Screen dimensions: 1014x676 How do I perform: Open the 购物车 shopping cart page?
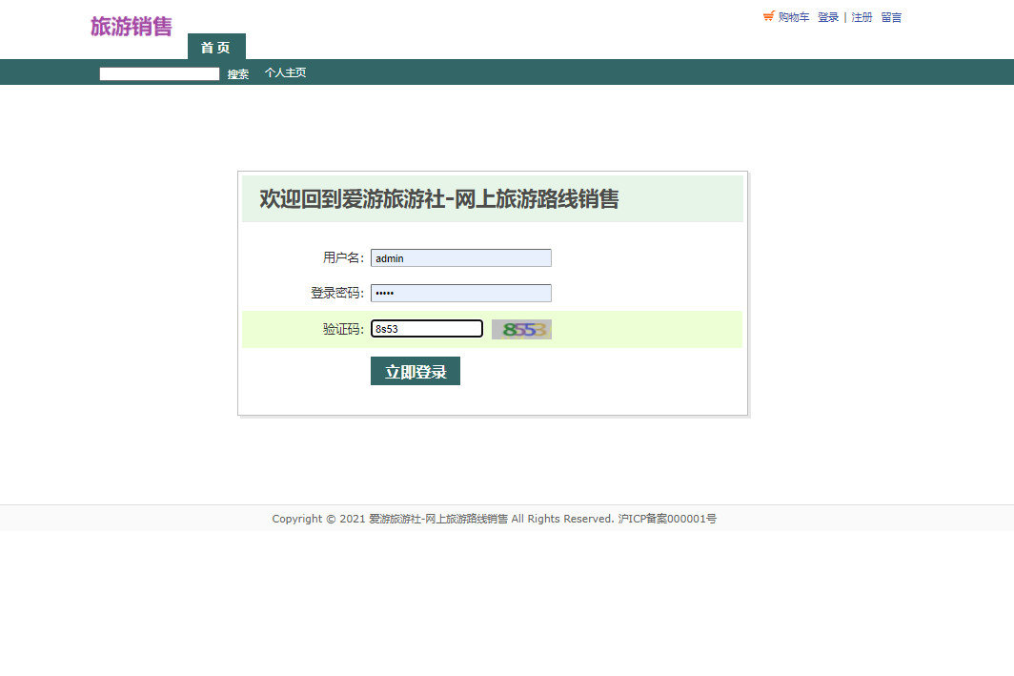click(793, 17)
